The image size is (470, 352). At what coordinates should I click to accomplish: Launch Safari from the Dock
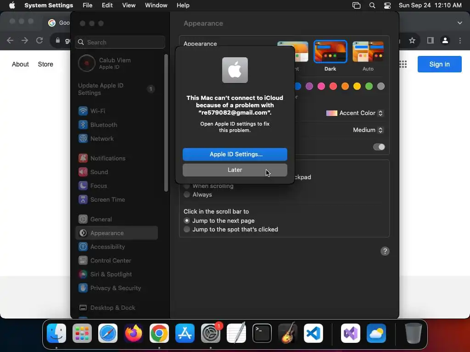coord(108,333)
